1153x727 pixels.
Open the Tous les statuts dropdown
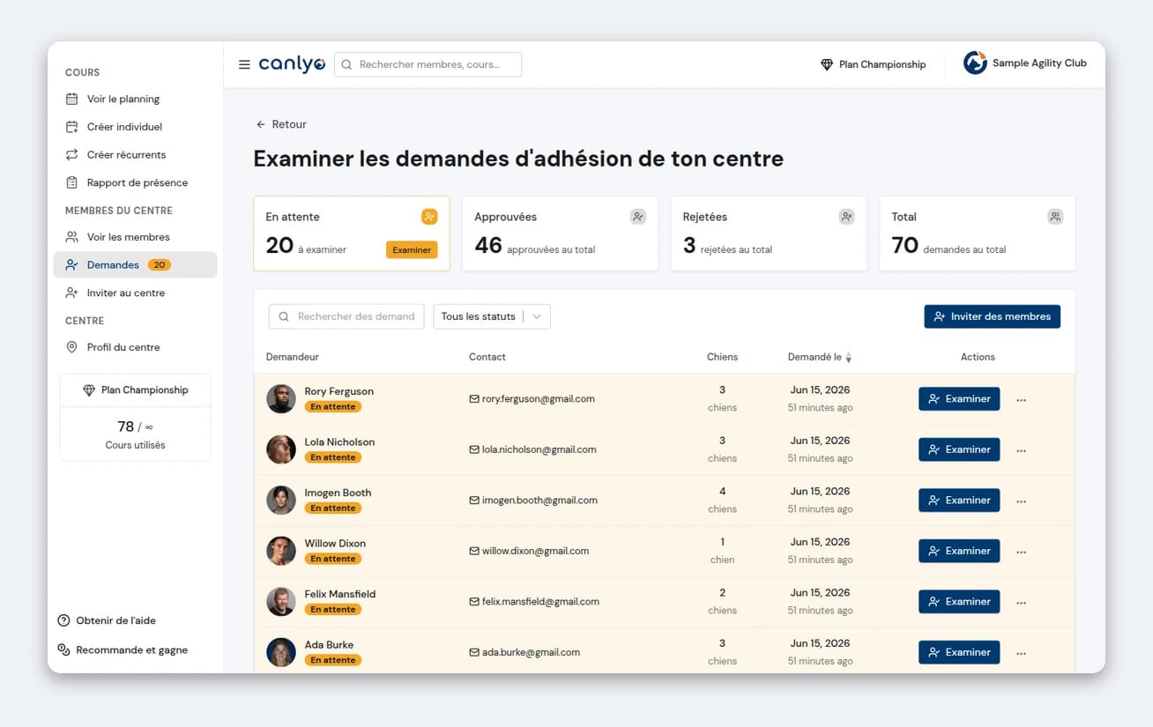tap(492, 316)
